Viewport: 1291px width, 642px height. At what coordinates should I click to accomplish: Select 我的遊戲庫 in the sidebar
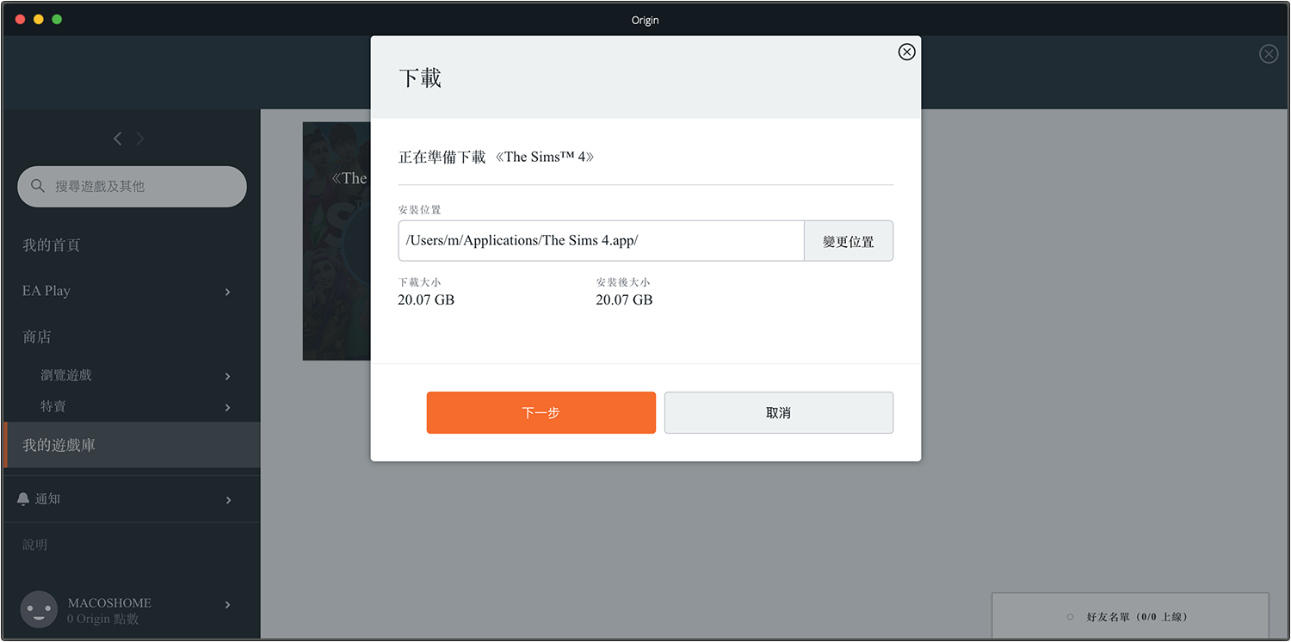click(59, 445)
